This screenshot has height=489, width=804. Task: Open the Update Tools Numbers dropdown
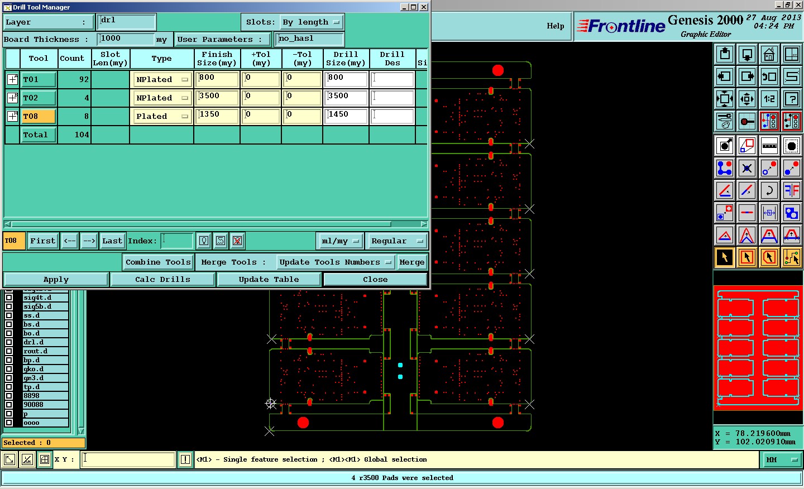click(337, 262)
